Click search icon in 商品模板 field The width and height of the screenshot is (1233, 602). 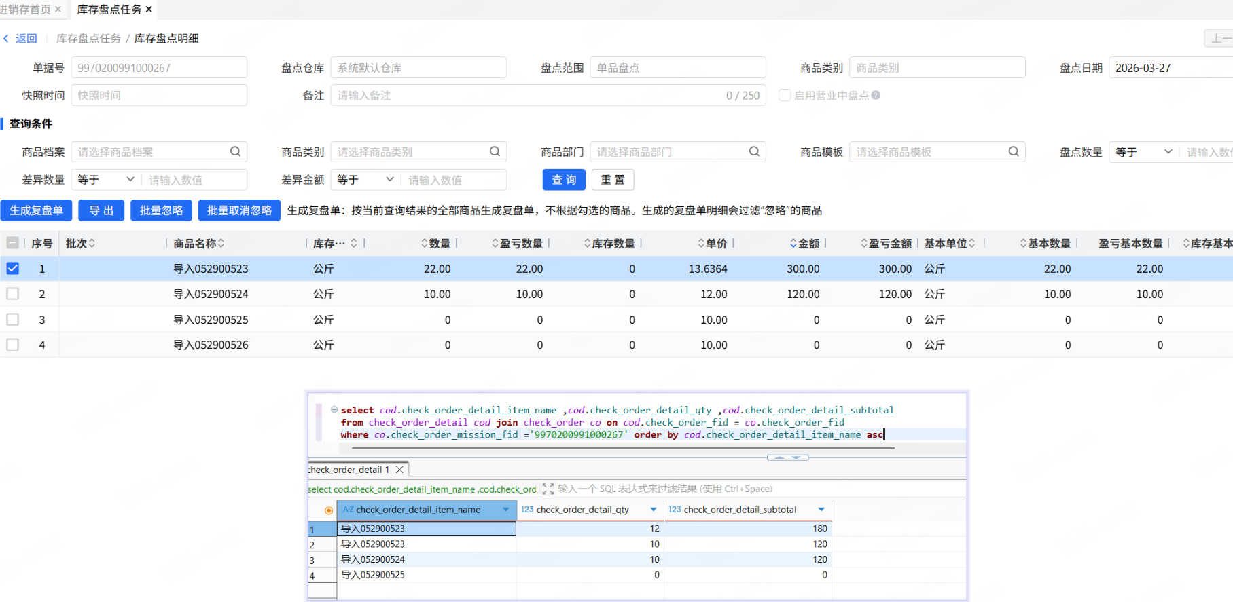tap(1014, 151)
